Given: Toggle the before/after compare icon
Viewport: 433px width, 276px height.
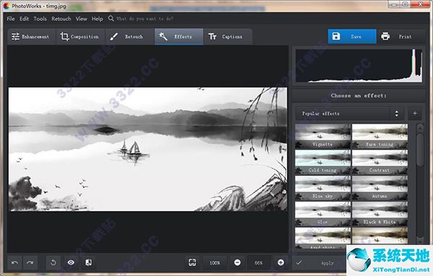Looking at the screenshot, I should 89,263.
